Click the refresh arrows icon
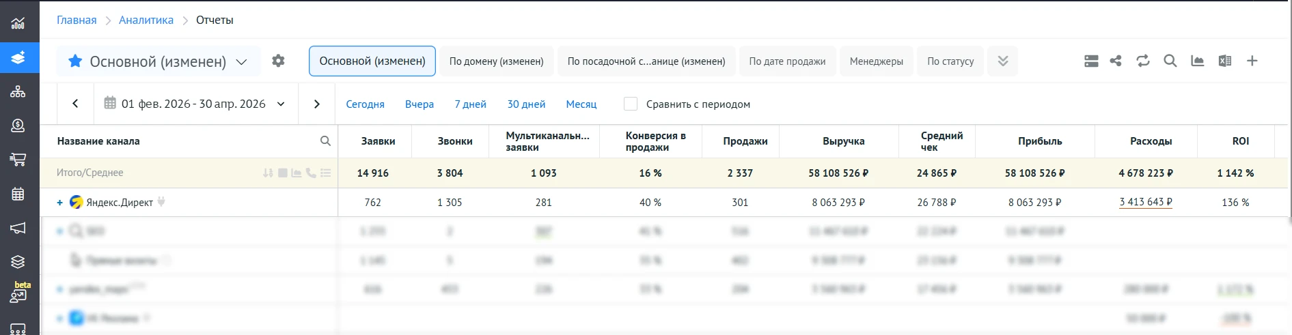1292x335 pixels. (1143, 61)
